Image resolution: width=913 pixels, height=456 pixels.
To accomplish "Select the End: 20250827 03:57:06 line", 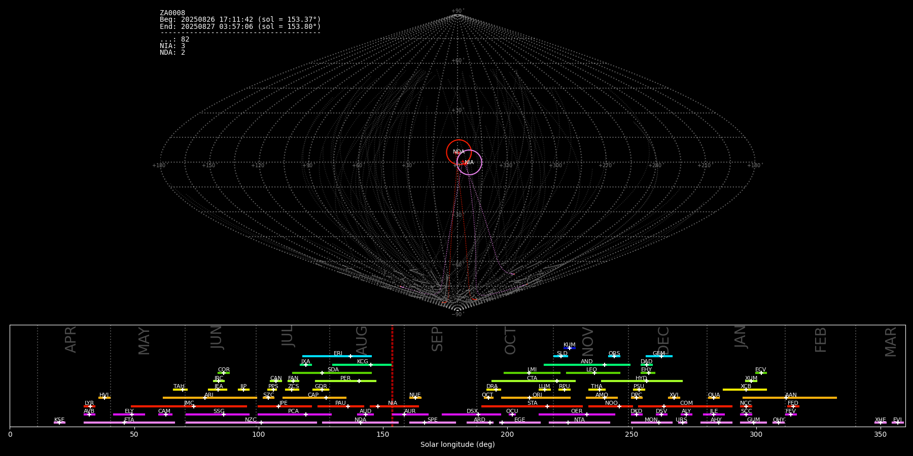I will pyautogui.click(x=240, y=26).
